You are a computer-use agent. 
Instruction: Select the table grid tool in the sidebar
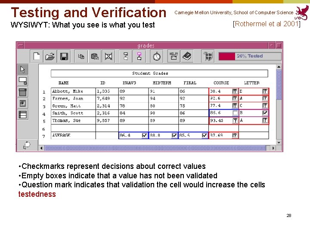point(22,115)
